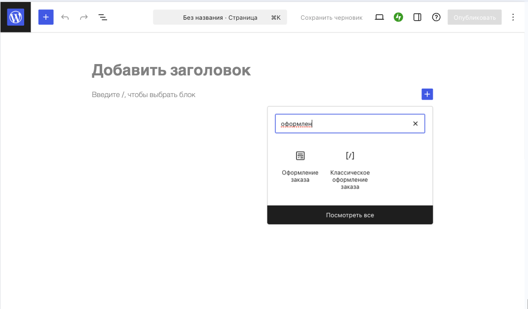Toggle the device preview with the laptop icon
This screenshot has height=309, width=528.
(379, 16)
